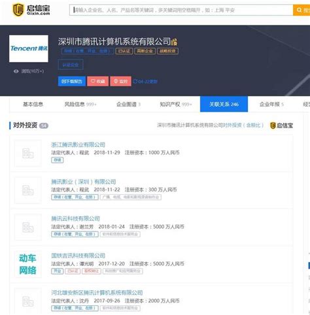
Task: Open 河北雄安新区腾讯计算机系统有限公司 link
Action: [x=97, y=293]
